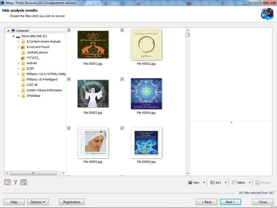This screenshot has width=277, height=208.
Task: Uncheck File 00006.jpg checkbox
Action: pyautogui.click(x=122, y=128)
